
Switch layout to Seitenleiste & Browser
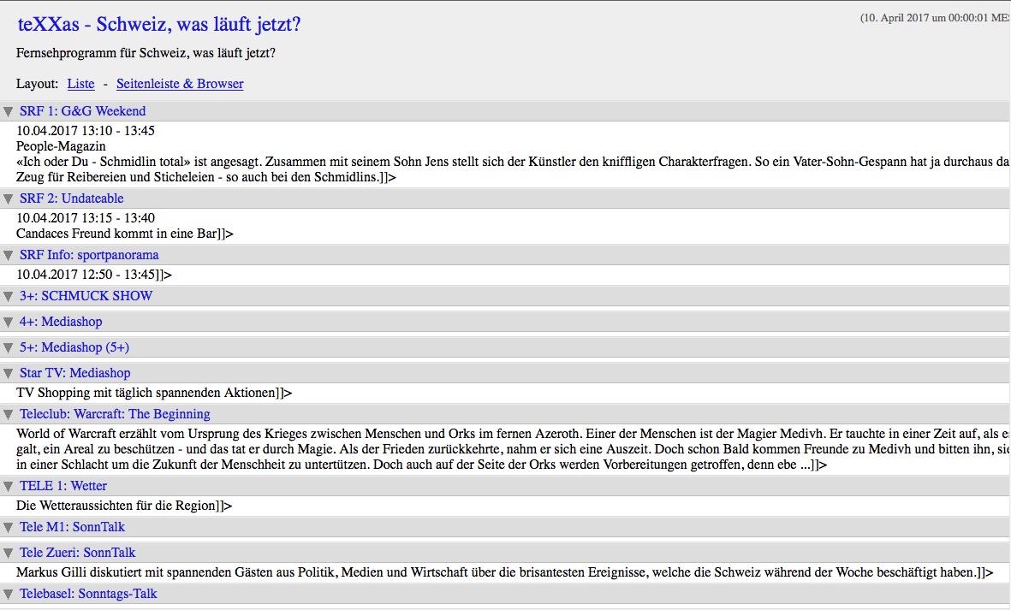(x=180, y=84)
